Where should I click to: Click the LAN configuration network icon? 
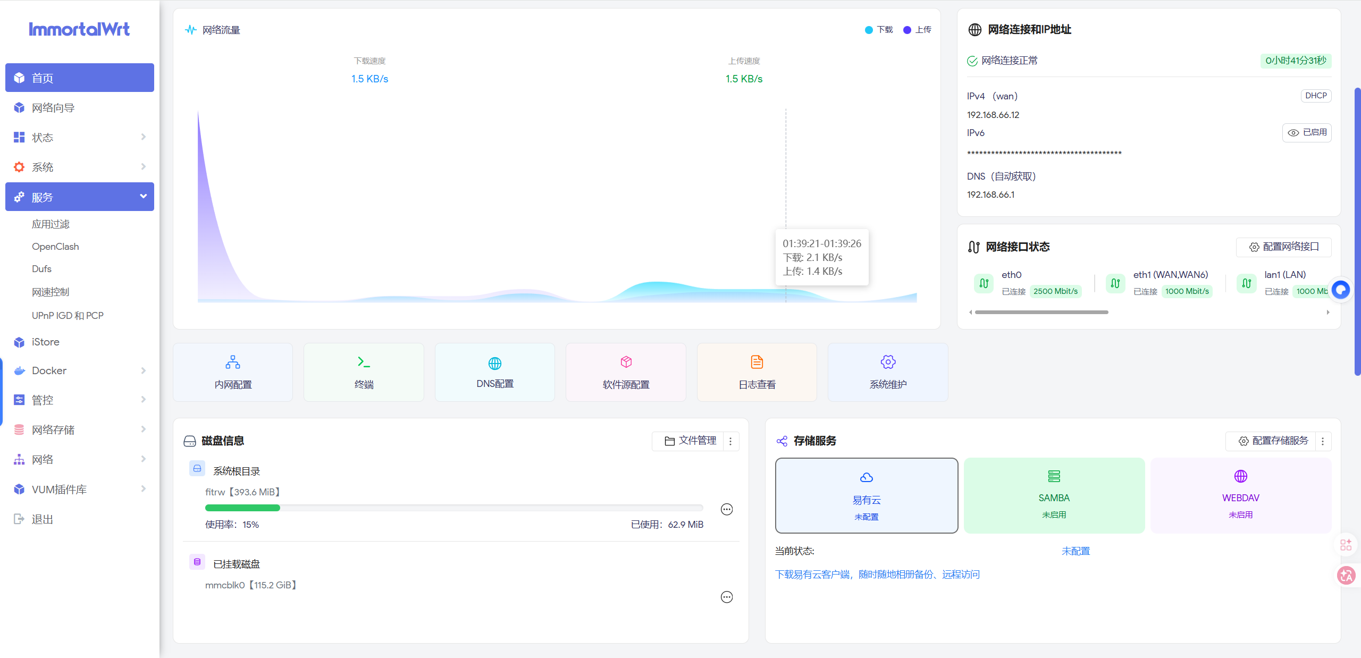233,362
